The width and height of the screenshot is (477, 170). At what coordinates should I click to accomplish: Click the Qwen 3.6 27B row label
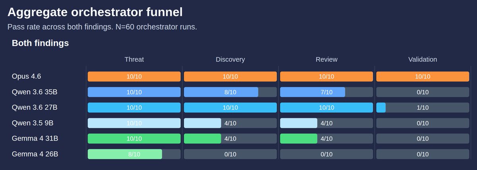(35, 108)
